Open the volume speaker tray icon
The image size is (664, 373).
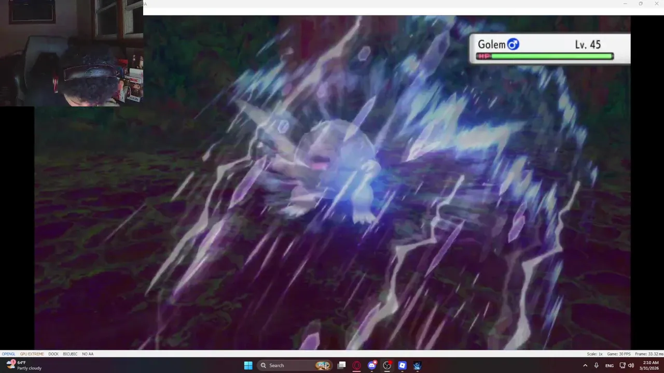click(631, 365)
